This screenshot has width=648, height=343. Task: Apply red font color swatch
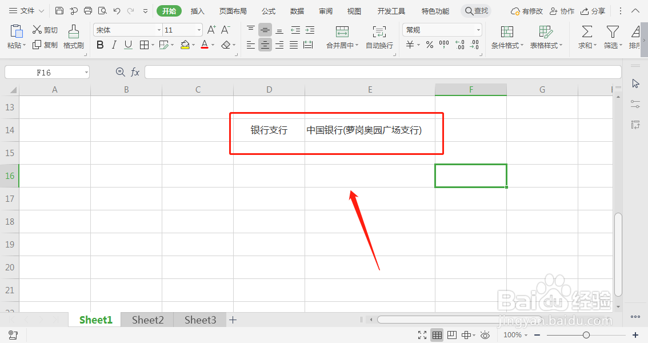(205, 45)
